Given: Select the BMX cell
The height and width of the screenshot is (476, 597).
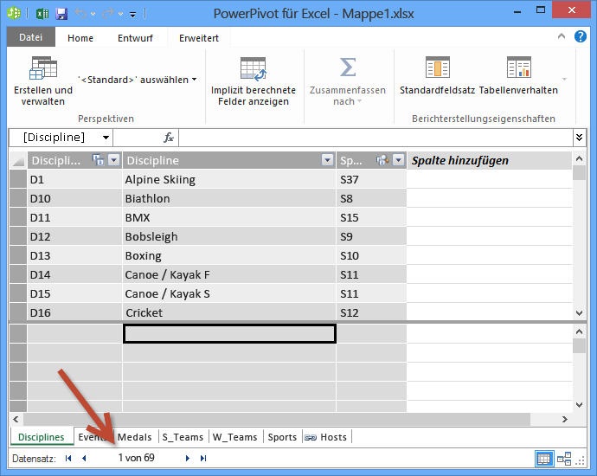Looking at the screenshot, I should coord(229,217).
